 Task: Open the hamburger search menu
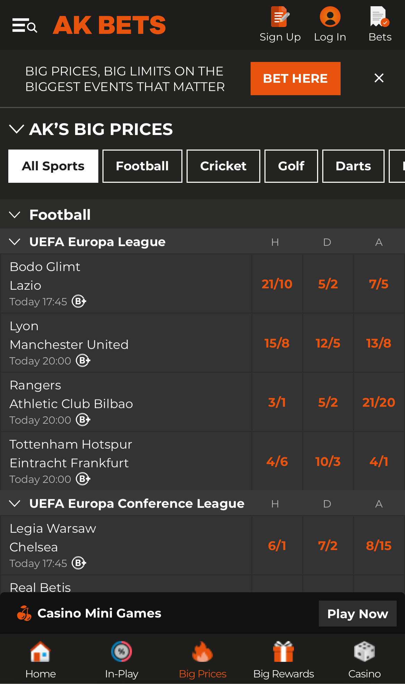(24, 26)
